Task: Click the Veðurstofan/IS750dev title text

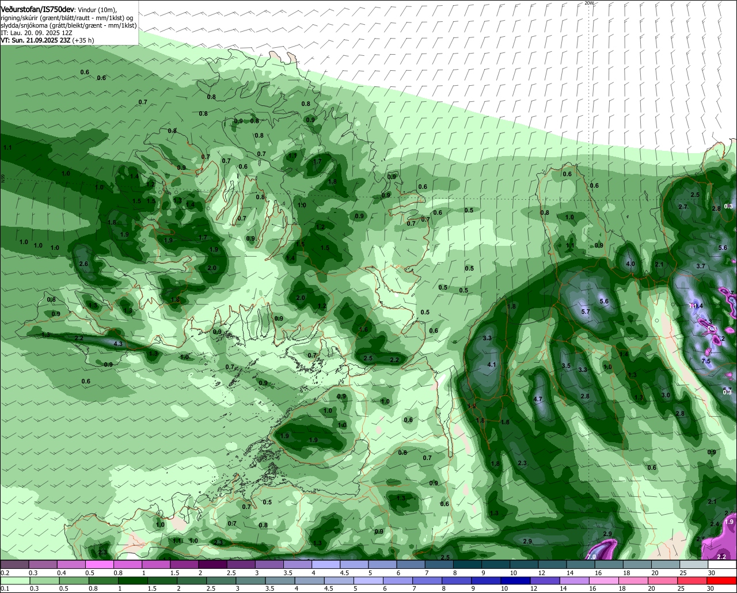Action: click(x=37, y=10)
